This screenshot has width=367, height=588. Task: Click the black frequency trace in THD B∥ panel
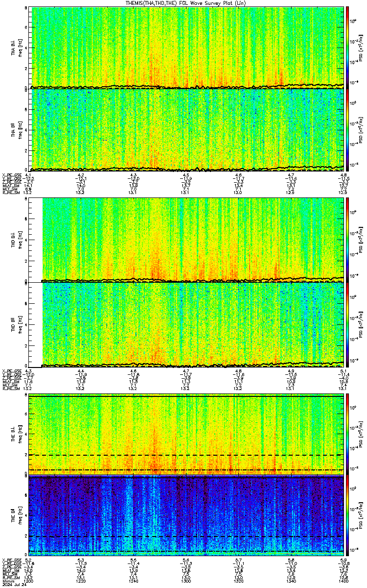192,365
